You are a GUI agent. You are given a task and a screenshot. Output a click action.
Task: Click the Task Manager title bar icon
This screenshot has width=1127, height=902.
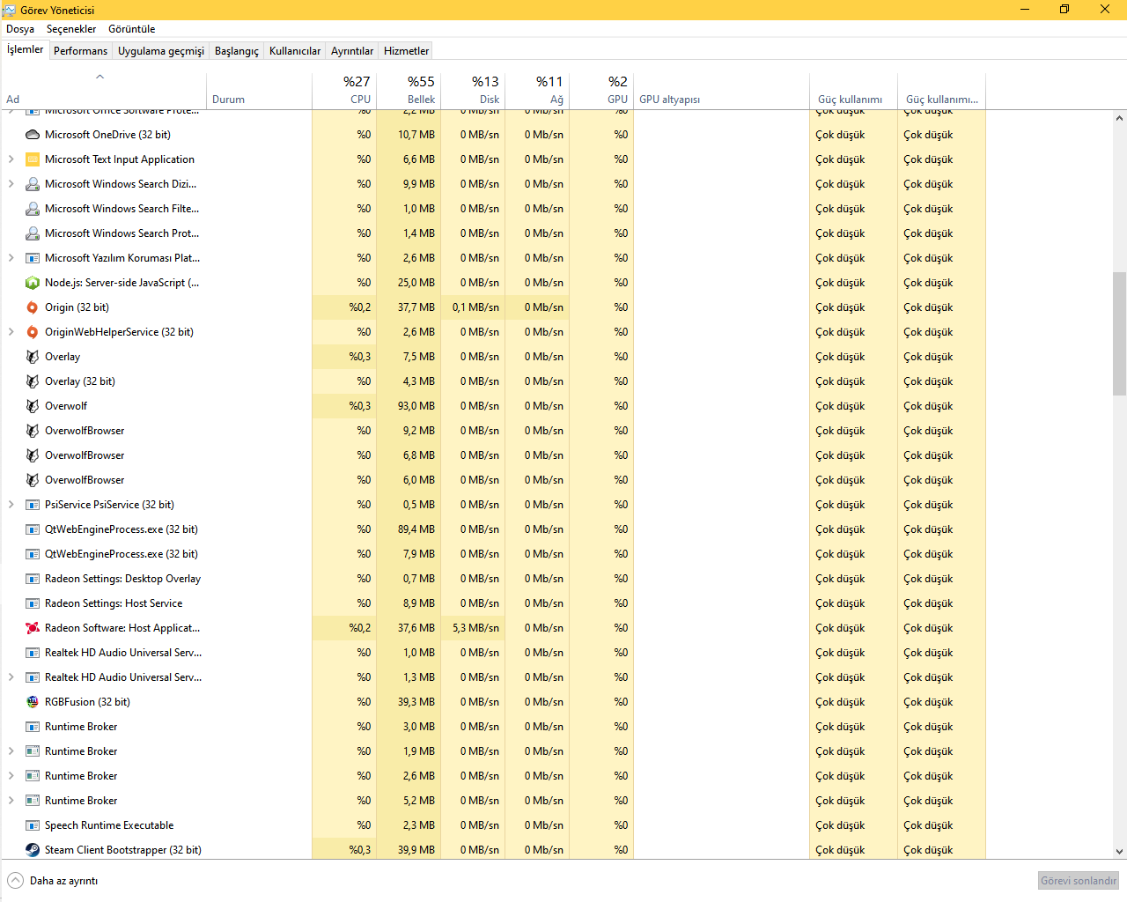[10, 10]
